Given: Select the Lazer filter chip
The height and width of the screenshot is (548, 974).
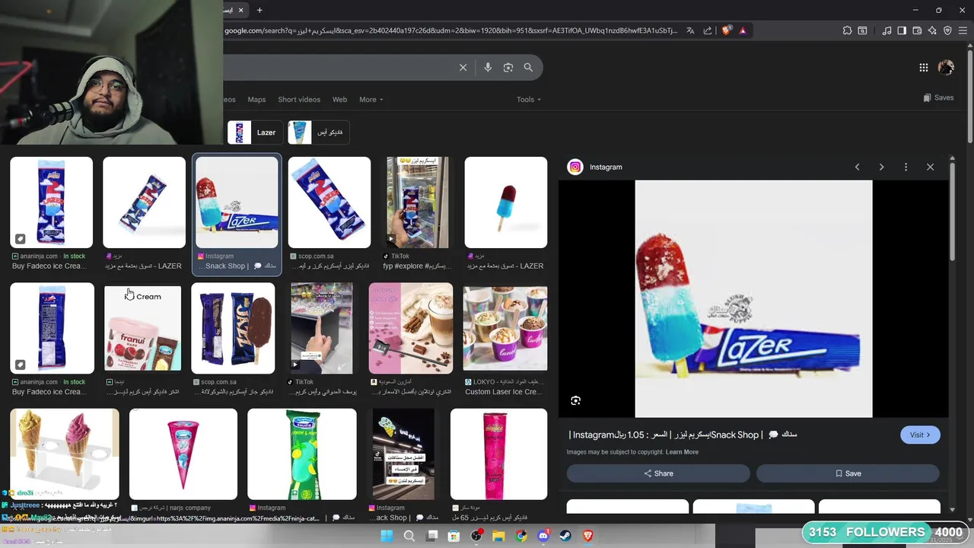Looking at the screenshot, I should 255,132.
